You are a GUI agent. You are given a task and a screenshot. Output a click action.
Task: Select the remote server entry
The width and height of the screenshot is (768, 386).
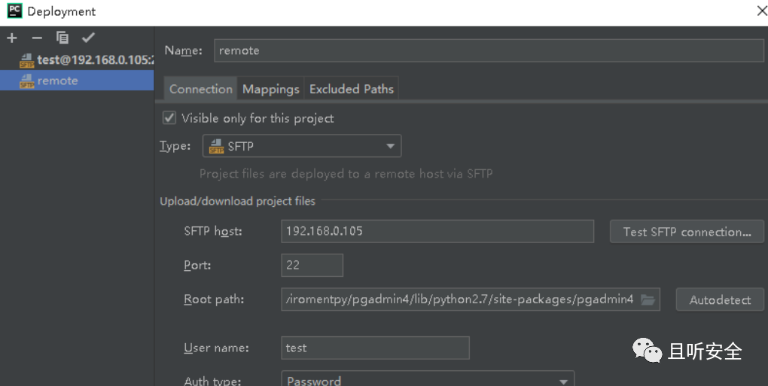click(77, 81)
